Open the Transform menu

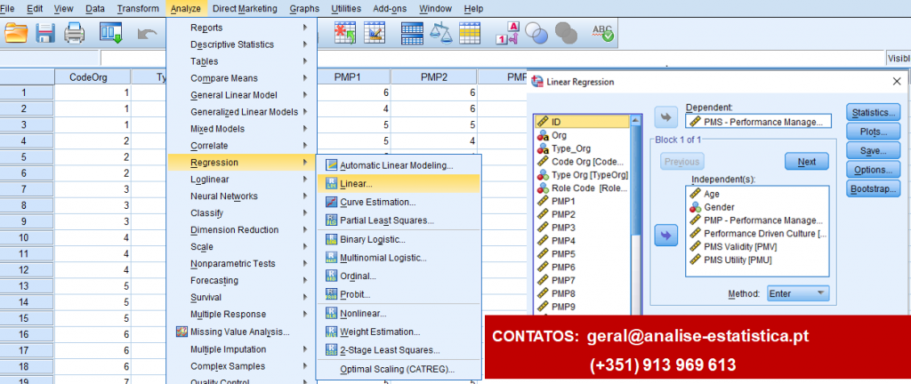[137, 9]
